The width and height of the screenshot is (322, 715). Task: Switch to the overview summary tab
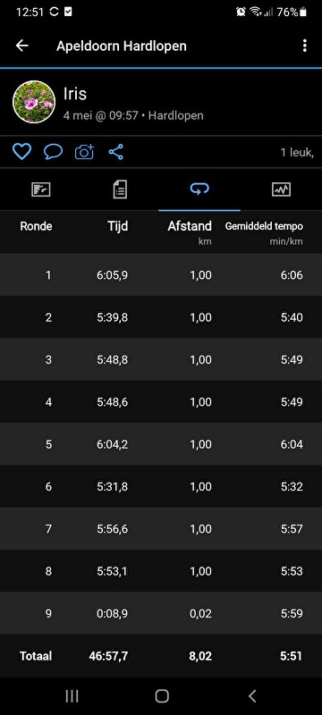pyautogui.click(x=40, y=189)
